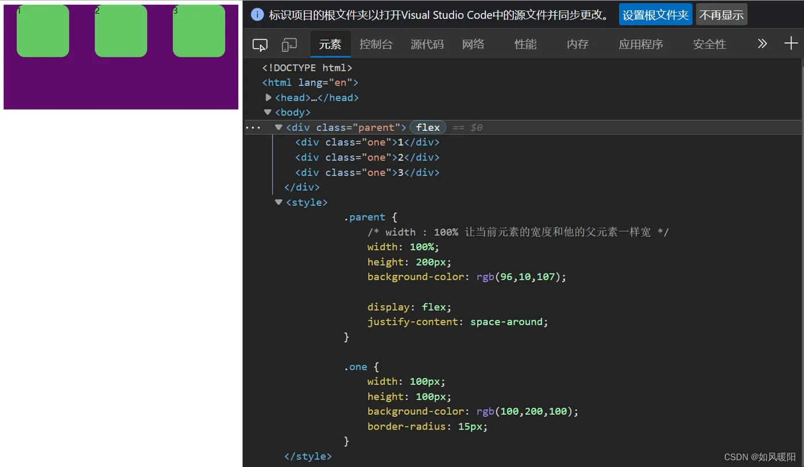Click the .parent selector text
The height and width of the screenshot is (467, 804).
[365, 217]
